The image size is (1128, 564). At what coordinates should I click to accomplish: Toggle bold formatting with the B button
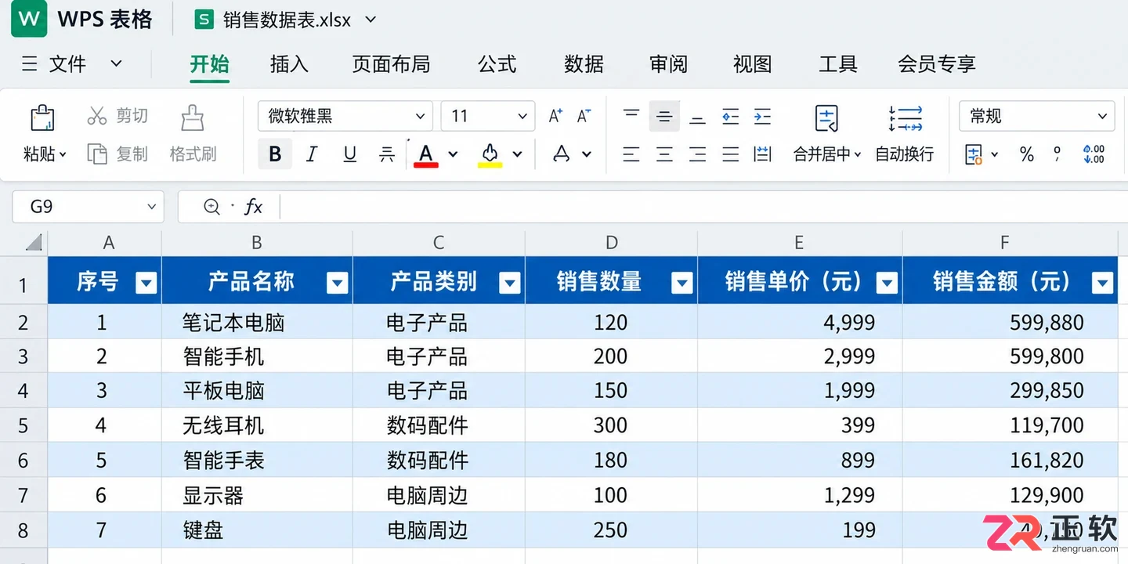tap(275, 154)
